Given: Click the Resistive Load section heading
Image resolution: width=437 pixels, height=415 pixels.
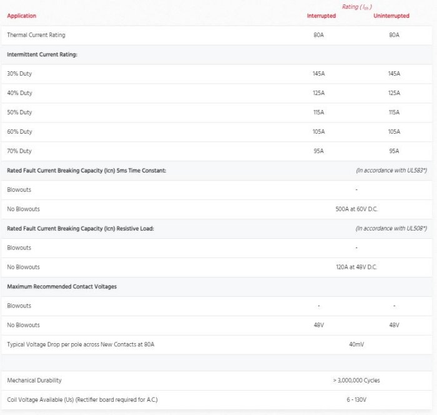Looking at the screenshot, I should tap(81, 228).
